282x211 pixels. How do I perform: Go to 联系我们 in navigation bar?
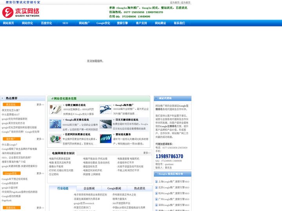coord(179,23)
